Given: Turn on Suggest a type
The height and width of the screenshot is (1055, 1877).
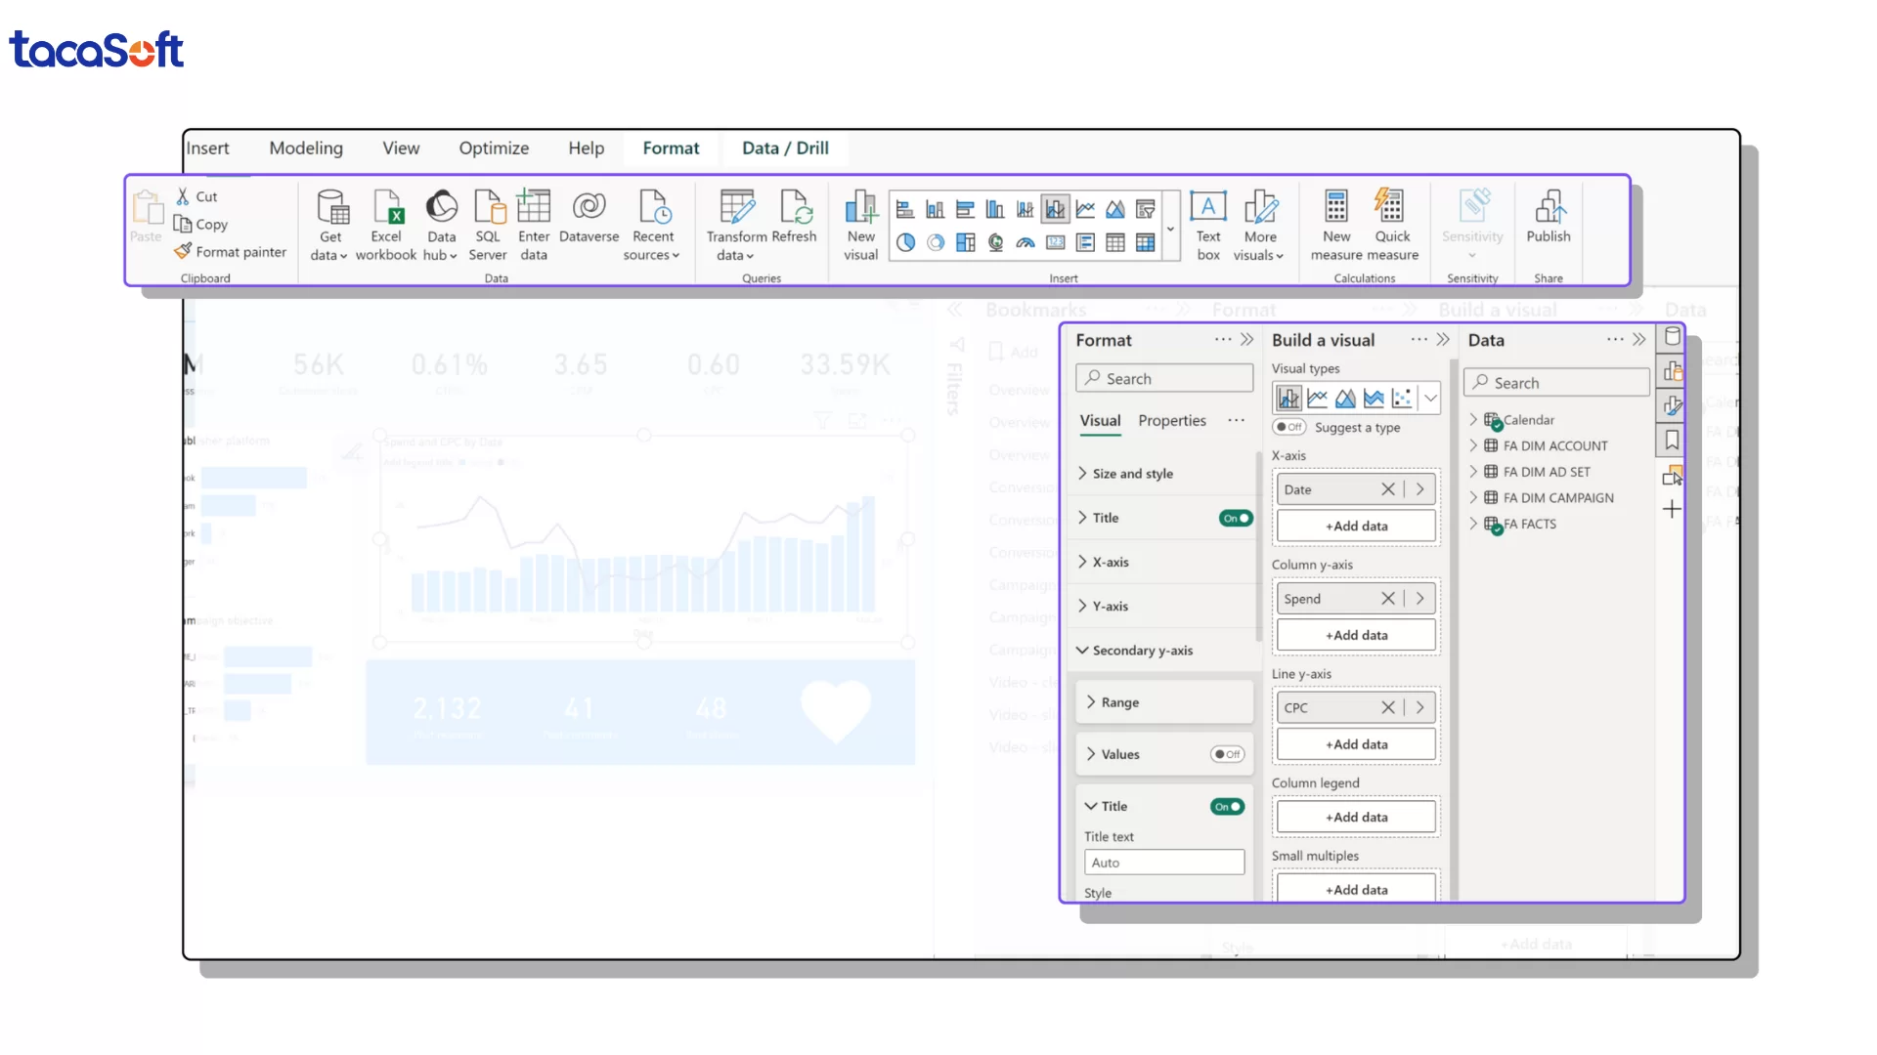Looking at the screenshot, I should [x=1289, y=427].
